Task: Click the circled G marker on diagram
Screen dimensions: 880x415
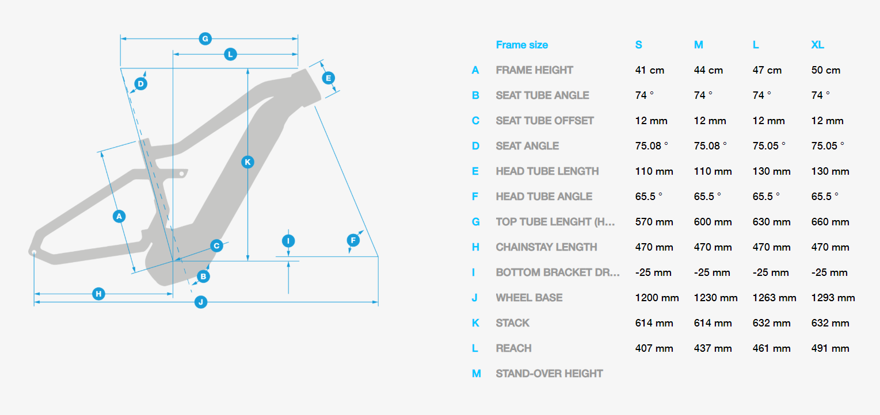Action: pyautogui.click(x=205, y=39)
